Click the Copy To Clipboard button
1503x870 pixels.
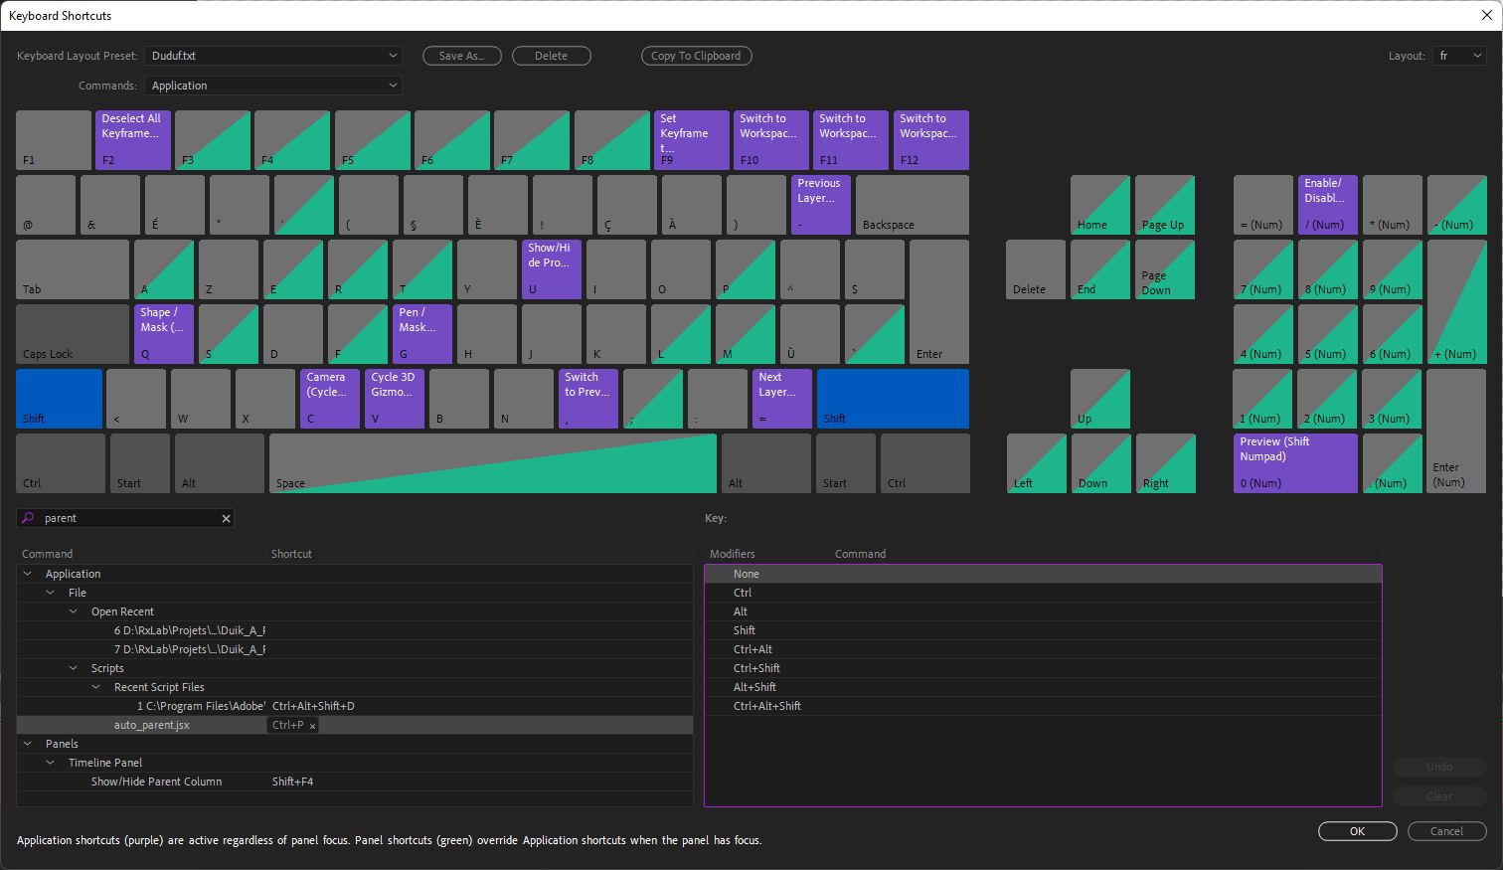tap(696, 56)
